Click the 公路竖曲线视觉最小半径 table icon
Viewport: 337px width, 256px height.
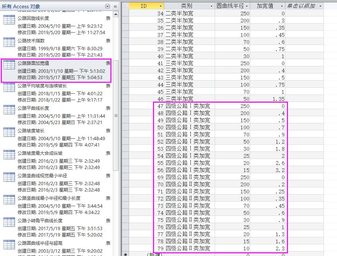click(x=9, y=177)
